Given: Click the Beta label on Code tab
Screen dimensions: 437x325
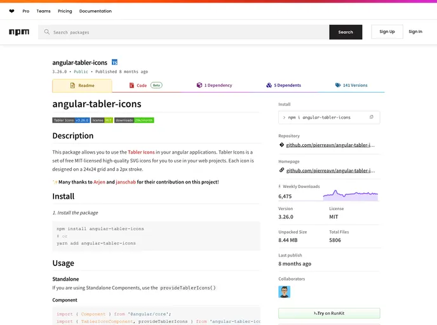Looking at the screenshot, I should pos(156,85).
